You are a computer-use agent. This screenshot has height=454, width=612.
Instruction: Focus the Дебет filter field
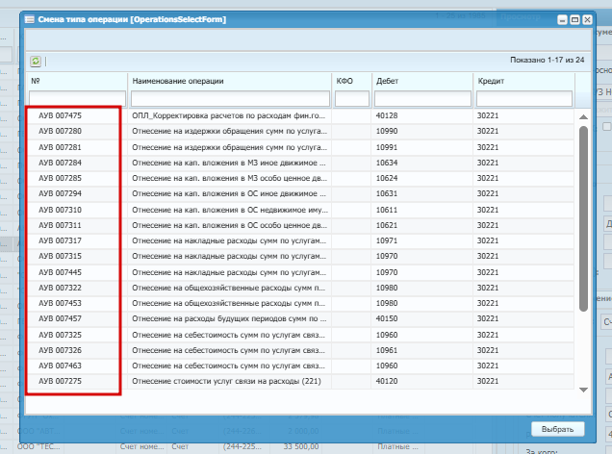(422, 99)
